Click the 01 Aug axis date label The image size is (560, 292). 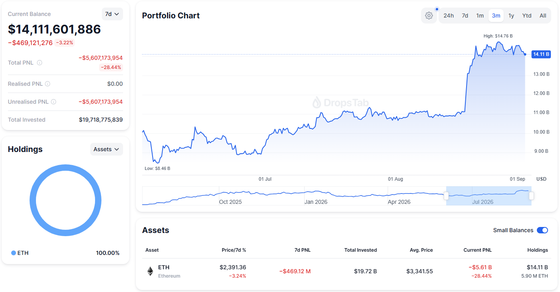coord(395,179)
